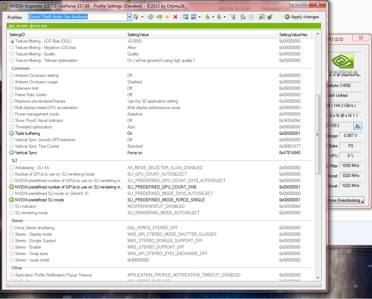Click Show Overclocking in background Inspector window
The width and height of the screenshot is (372, 299).
346,200
